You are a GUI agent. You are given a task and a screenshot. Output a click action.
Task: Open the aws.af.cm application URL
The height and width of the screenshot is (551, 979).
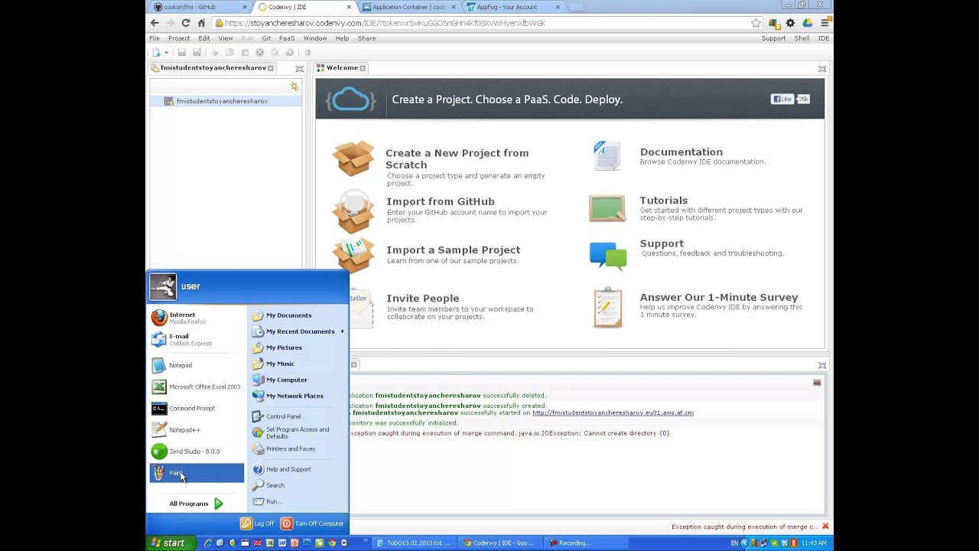point(613,413)
